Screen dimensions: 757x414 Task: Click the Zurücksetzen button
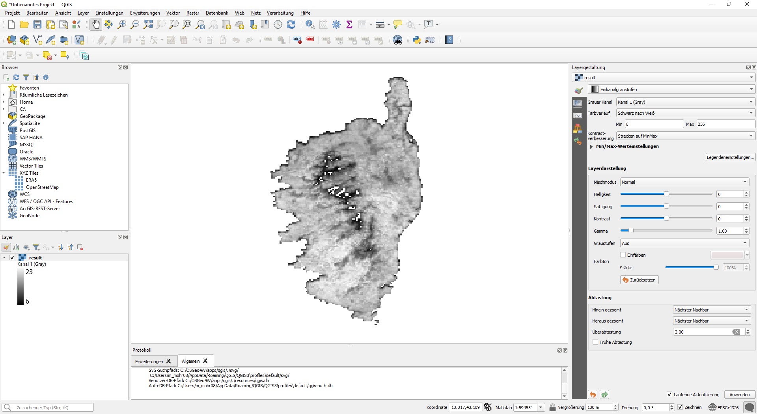(639, 280)
